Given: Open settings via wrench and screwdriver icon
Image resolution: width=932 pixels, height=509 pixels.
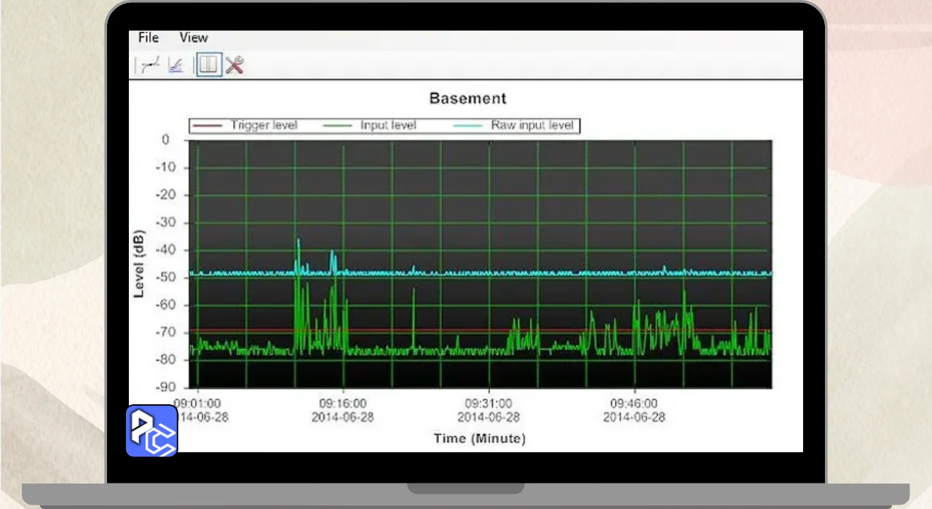Looking at the screenshot, I should (234, 66).
